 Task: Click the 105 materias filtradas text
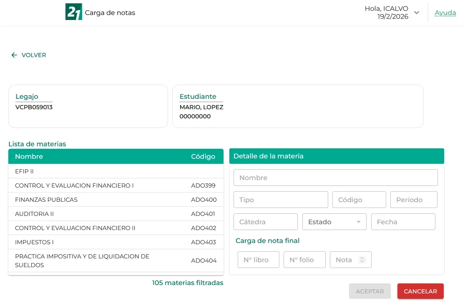click(188, 282)
